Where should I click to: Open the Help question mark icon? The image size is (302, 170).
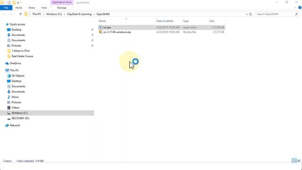pyautogui.click(x=300, y=8)
